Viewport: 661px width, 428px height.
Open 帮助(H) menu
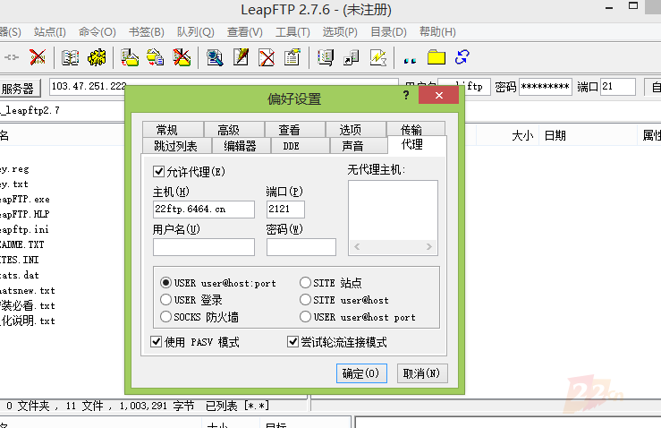(x=437, y=32)
